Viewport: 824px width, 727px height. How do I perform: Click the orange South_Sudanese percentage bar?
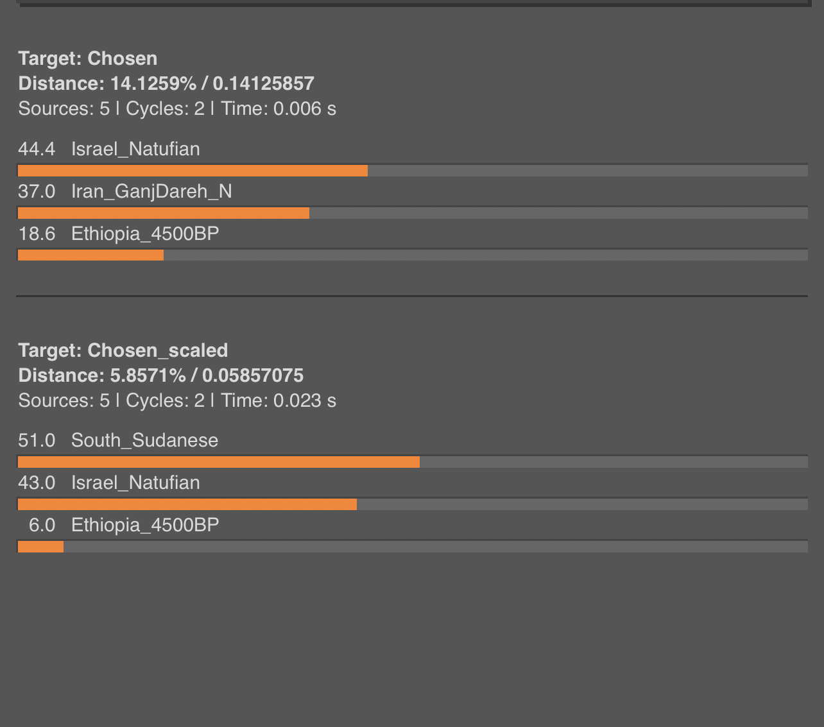click(x=219, y=462)
